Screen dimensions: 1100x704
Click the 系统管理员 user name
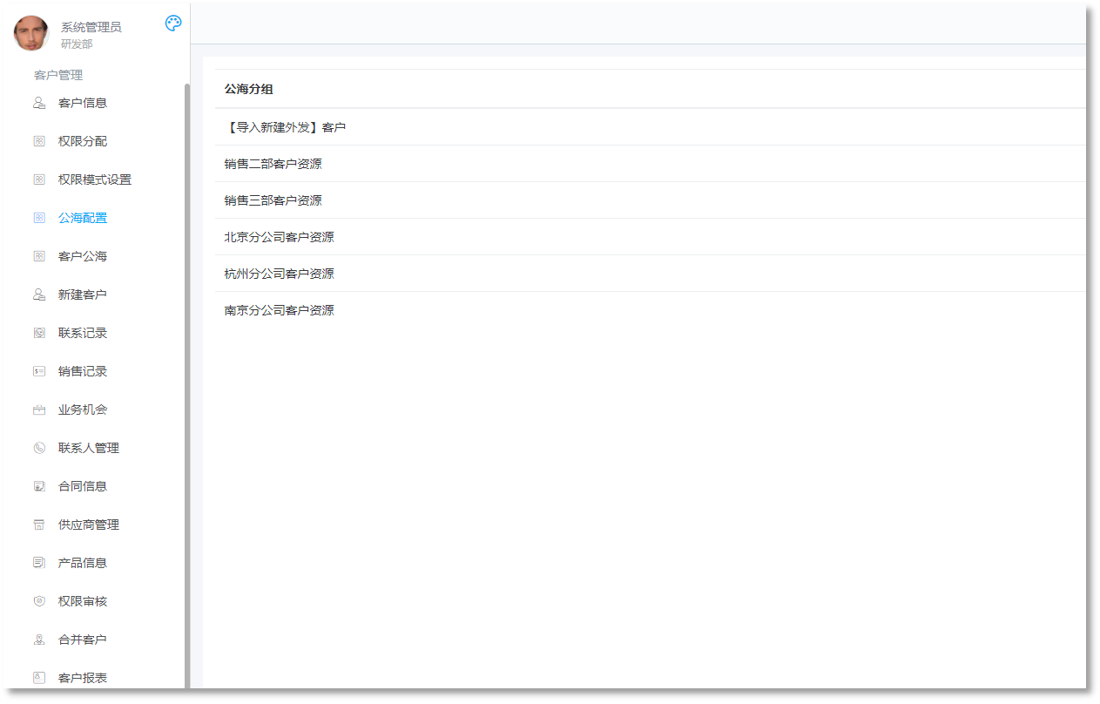pos(91,27)
